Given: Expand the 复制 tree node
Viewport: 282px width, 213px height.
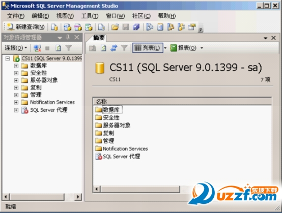Looking at the screenshot, I should click(x=16, y=87).
